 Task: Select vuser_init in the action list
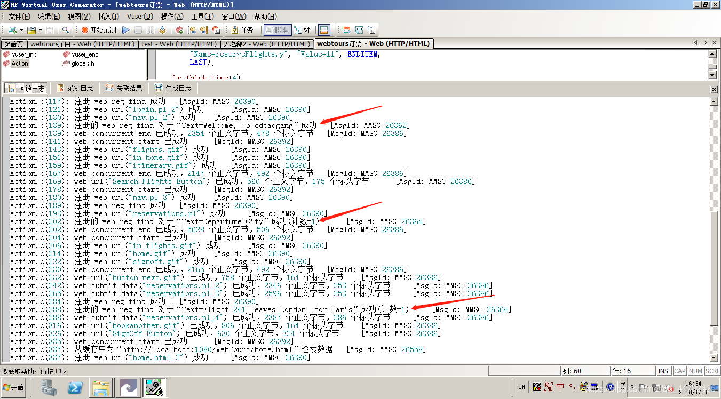click(x=20, y=54)
